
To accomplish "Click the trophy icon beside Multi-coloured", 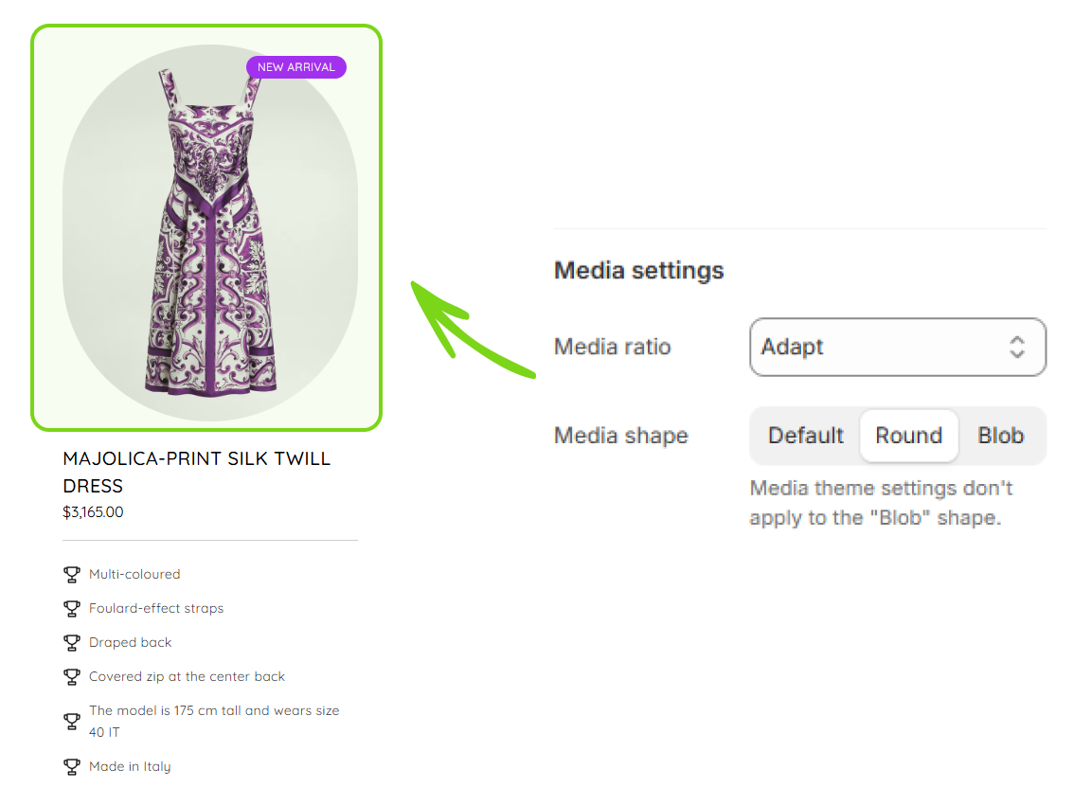I will click(71, 574).
